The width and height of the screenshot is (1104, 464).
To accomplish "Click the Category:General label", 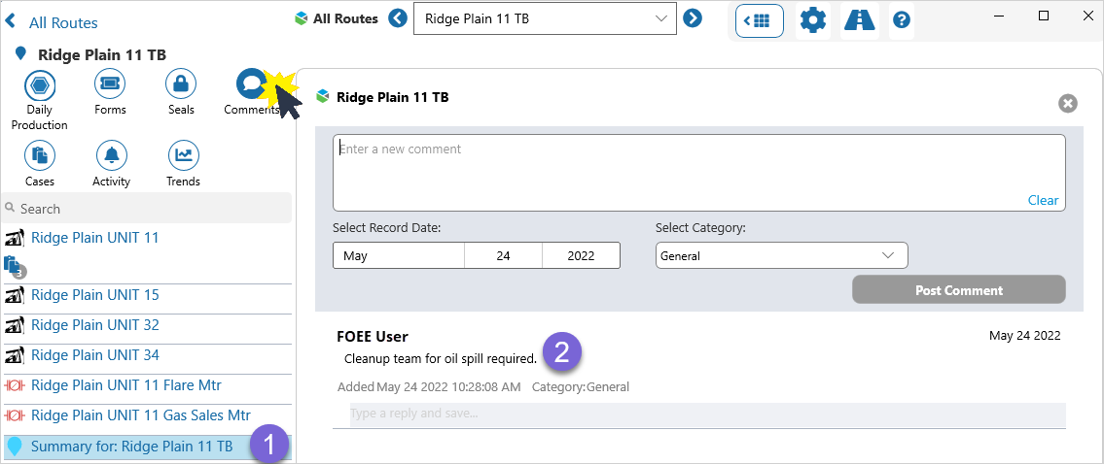I will coord(581,386).
